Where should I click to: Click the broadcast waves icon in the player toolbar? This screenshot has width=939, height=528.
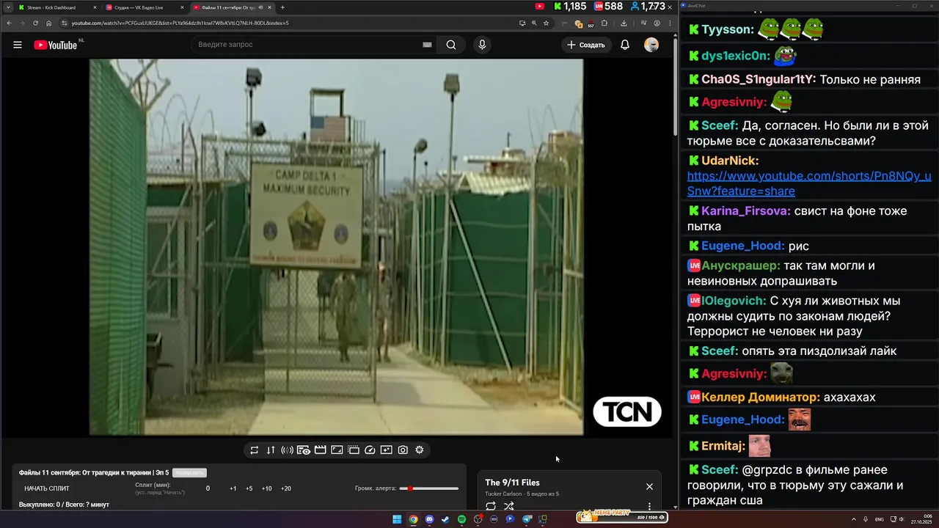[x=287, y=450]
